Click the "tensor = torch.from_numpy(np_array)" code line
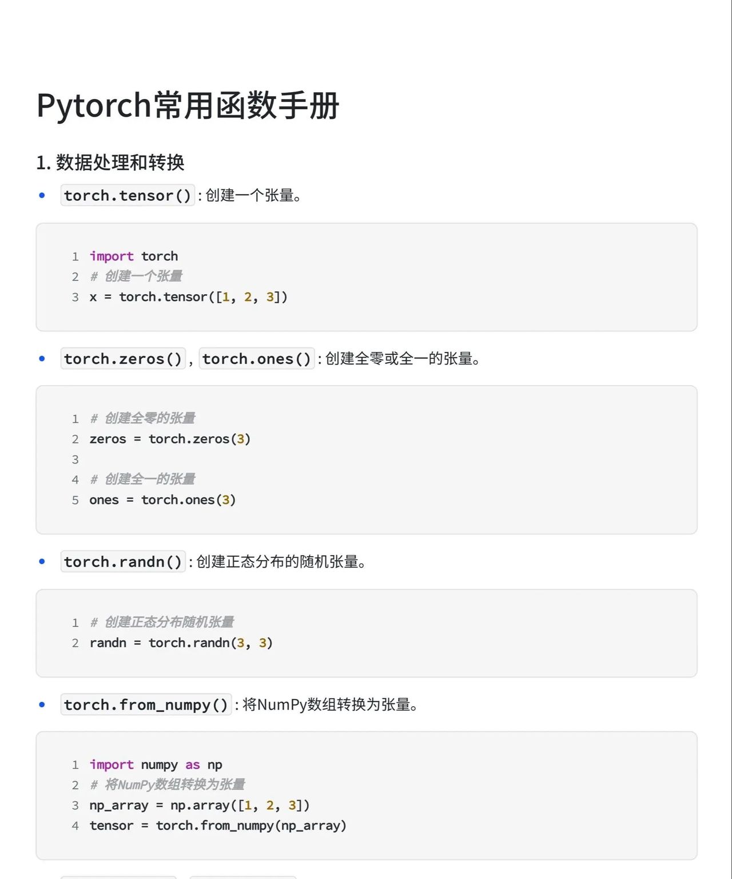The image size is (732, 879). (x=218, y=826)
